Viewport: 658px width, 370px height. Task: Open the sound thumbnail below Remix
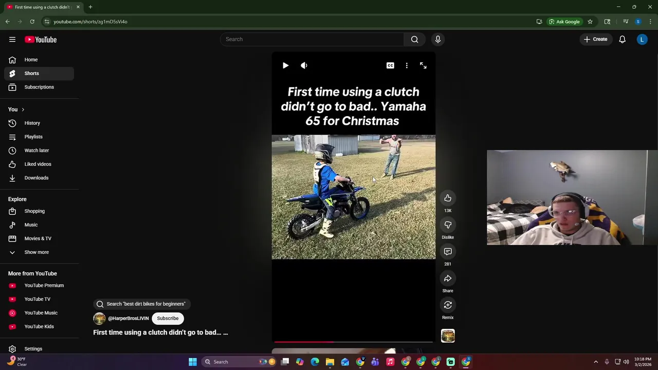click(x=448, y=336)
